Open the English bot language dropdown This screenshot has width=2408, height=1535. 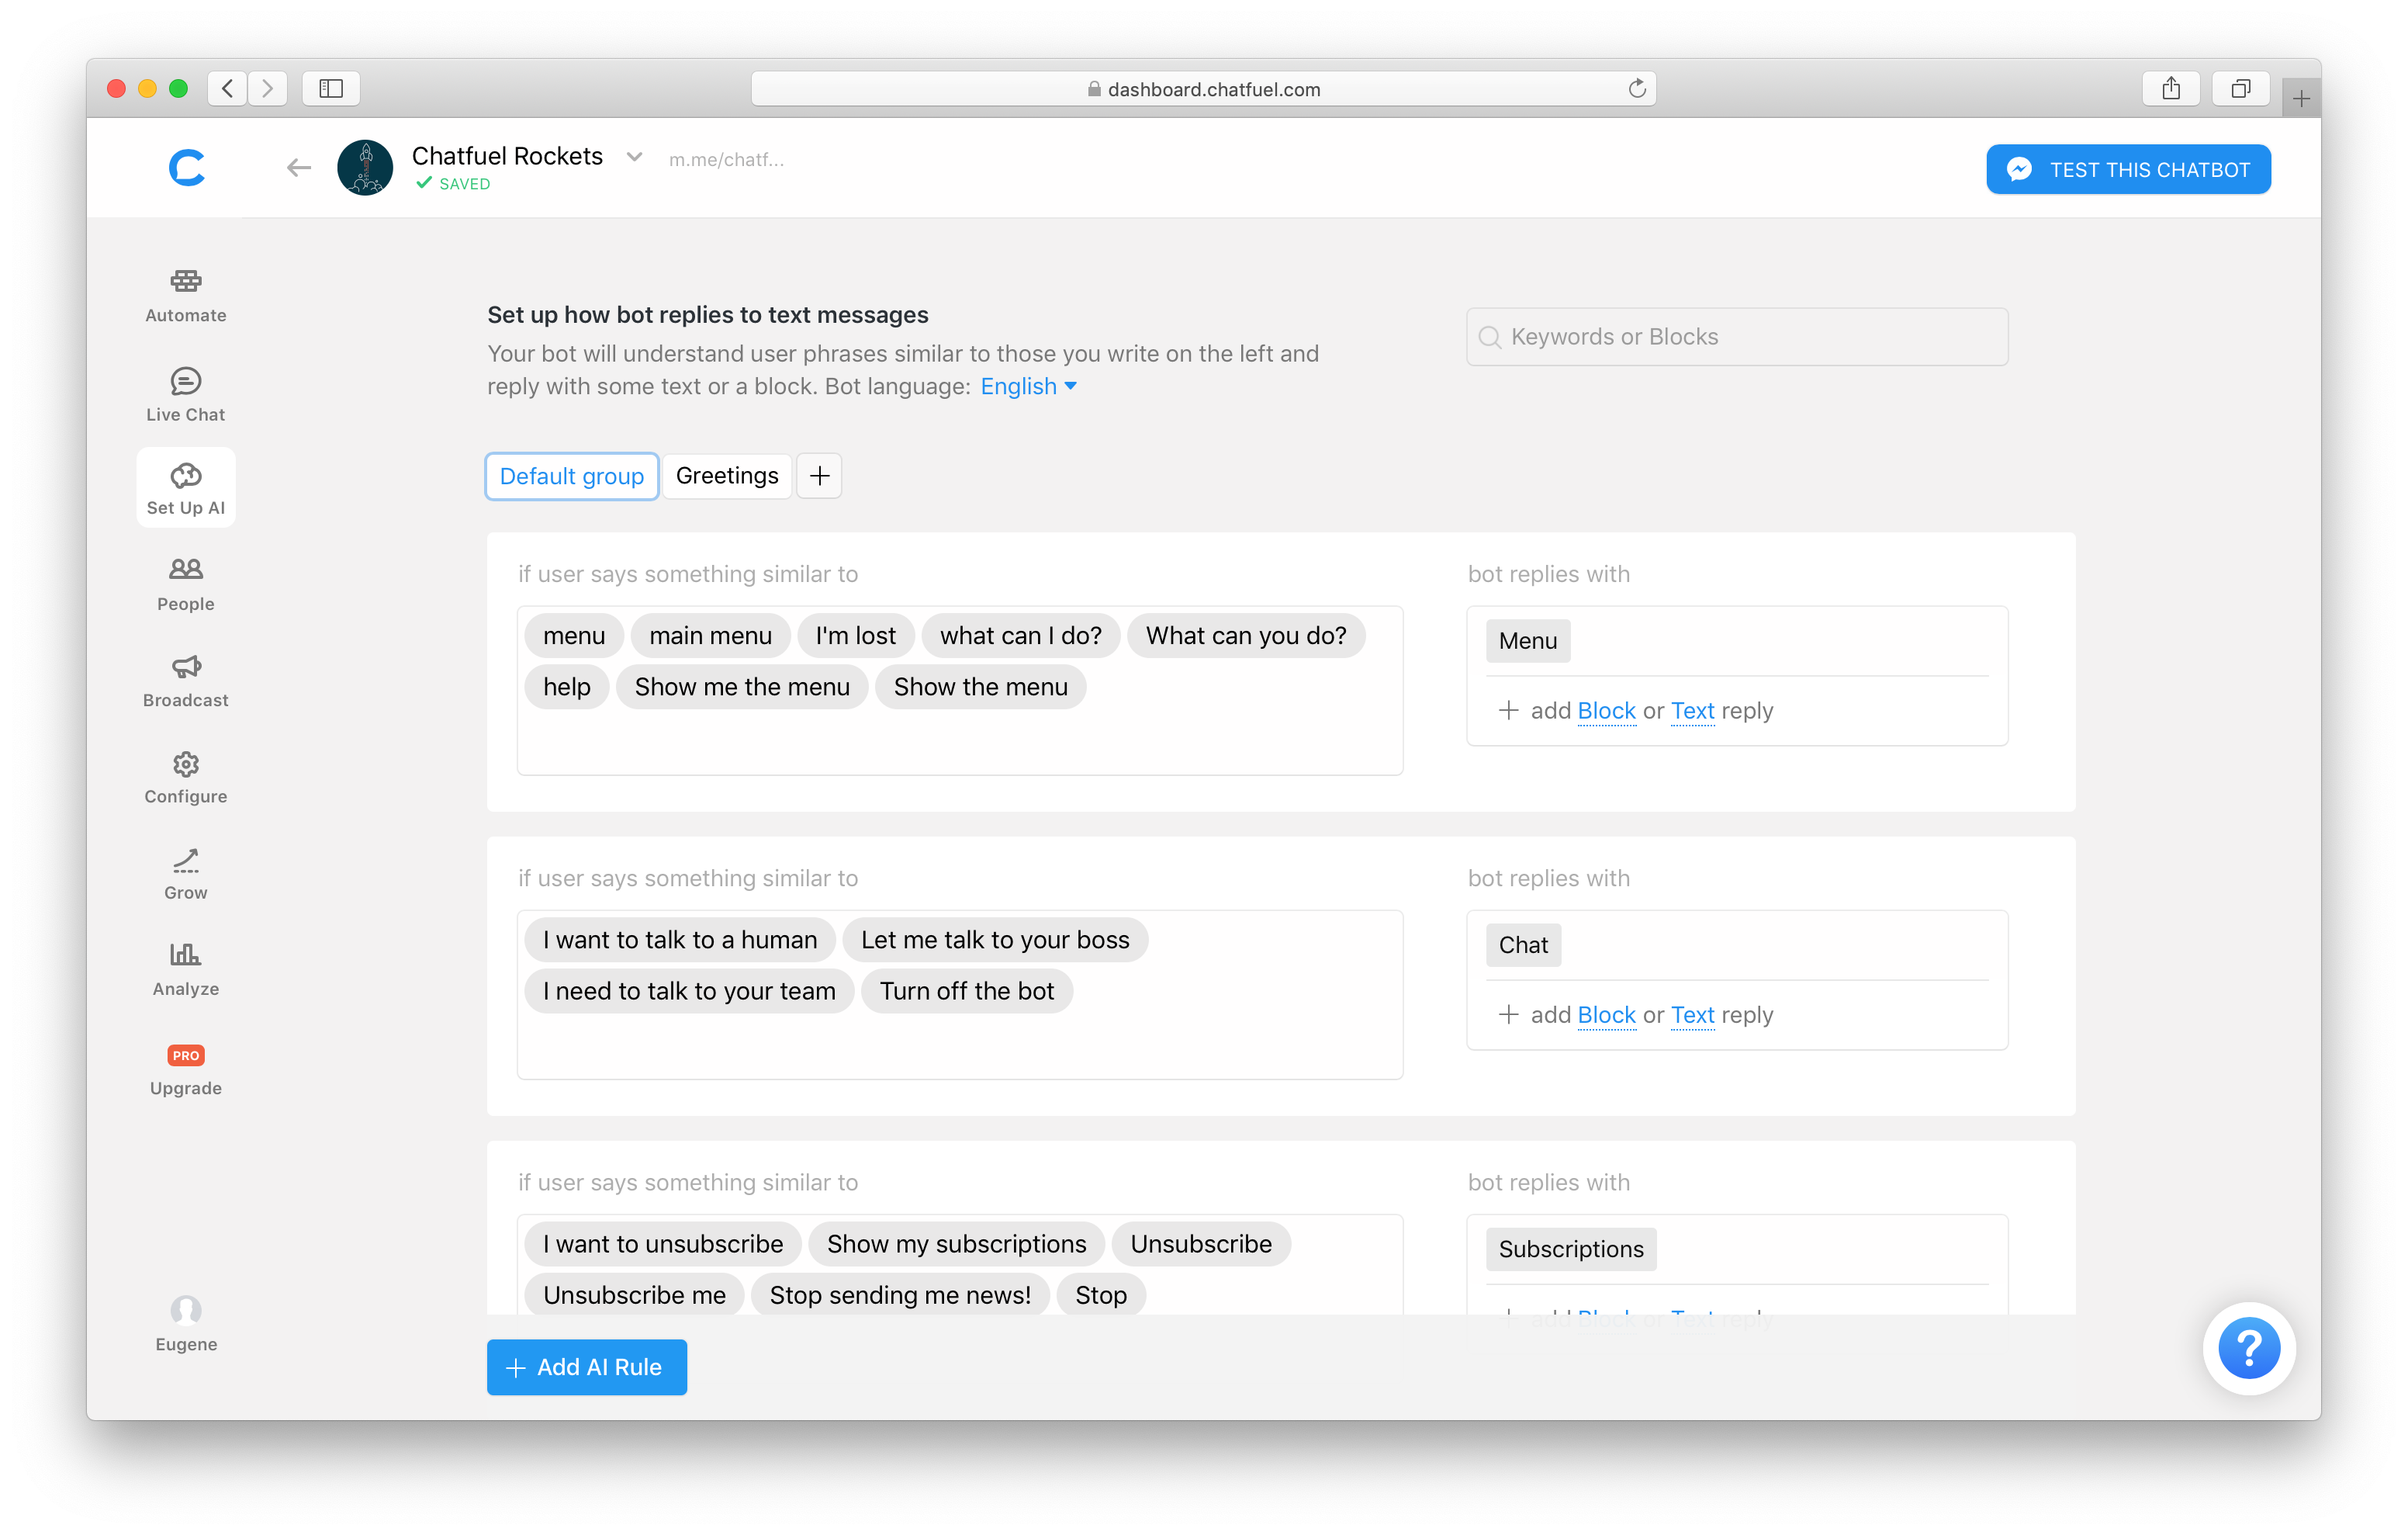click(x=1027, y=386)
